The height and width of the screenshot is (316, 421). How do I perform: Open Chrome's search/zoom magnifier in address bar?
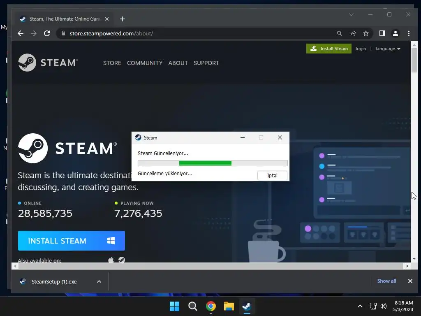tap(339, 33)
